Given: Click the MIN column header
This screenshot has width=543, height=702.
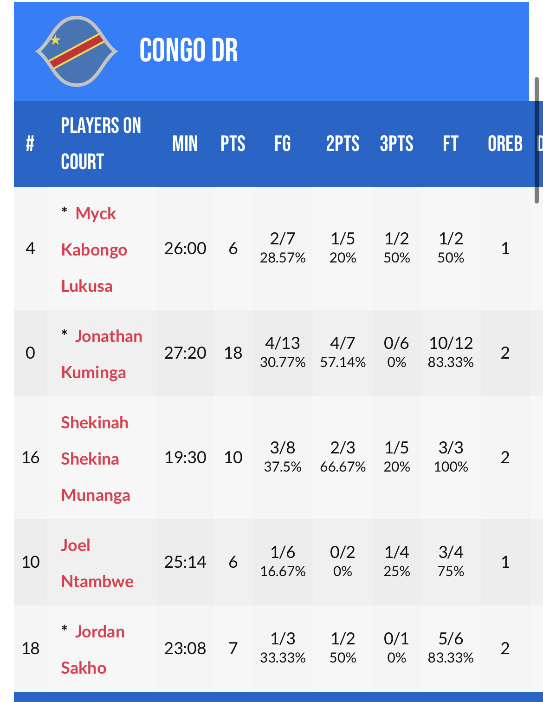Looking at the screenshot, I should pyautogui.click(x=185, y=144).
